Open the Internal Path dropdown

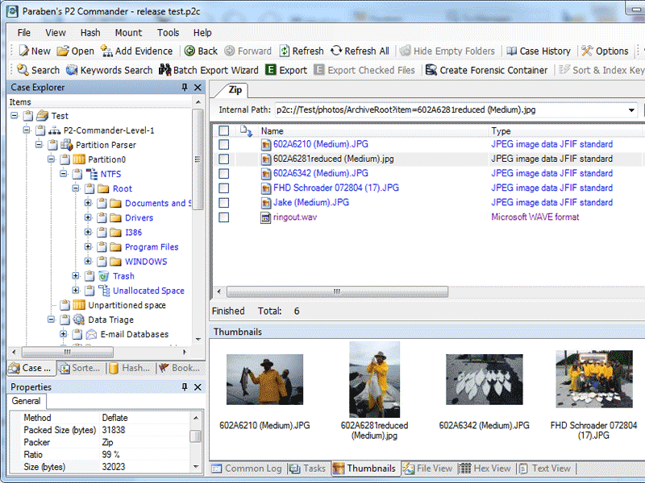[630, 110]
